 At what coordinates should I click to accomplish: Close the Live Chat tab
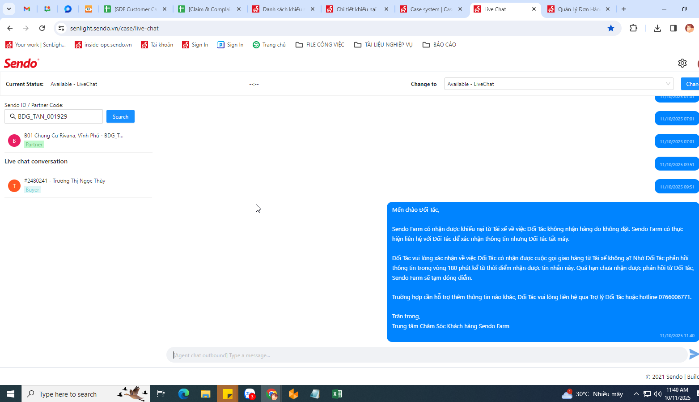534,9
